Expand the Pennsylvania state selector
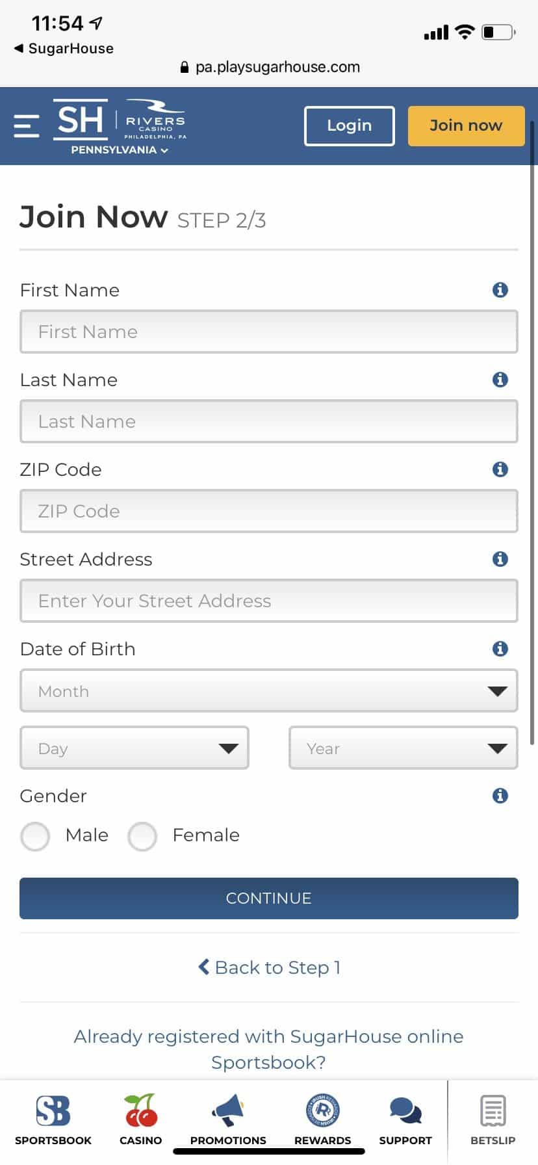This screenshot has height=1165, width=538. (x=120, y=150)
